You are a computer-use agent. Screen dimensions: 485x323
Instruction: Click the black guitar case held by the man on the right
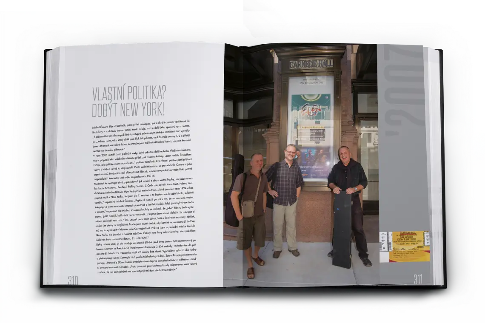(342, 229)
